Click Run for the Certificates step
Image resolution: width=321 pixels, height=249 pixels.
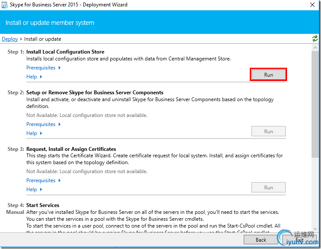(268, 187)
